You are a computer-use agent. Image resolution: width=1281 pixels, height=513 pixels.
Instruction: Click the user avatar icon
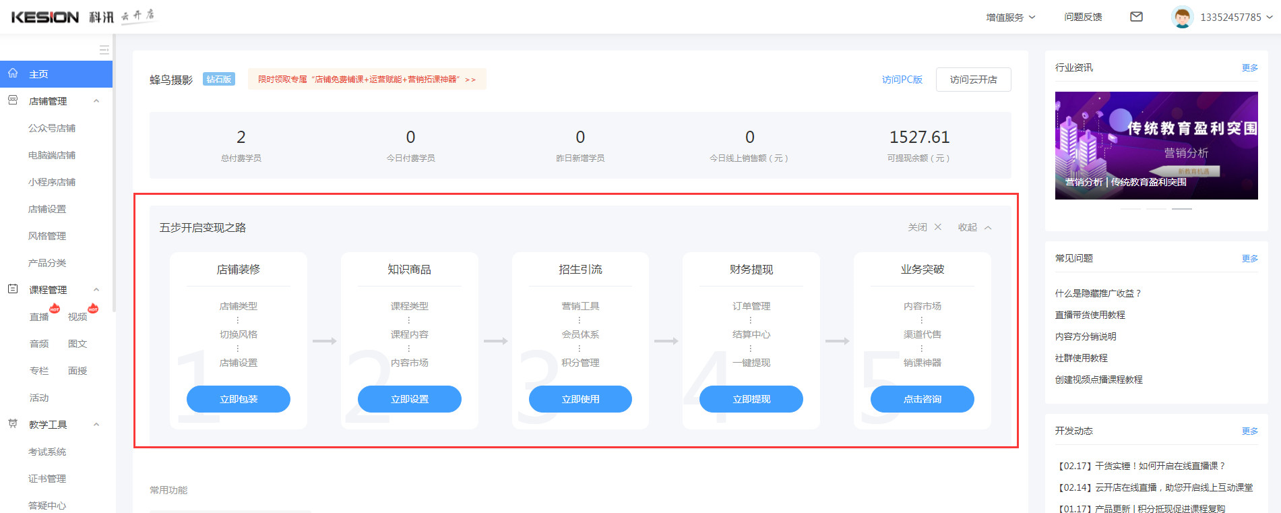point(1182,17)
